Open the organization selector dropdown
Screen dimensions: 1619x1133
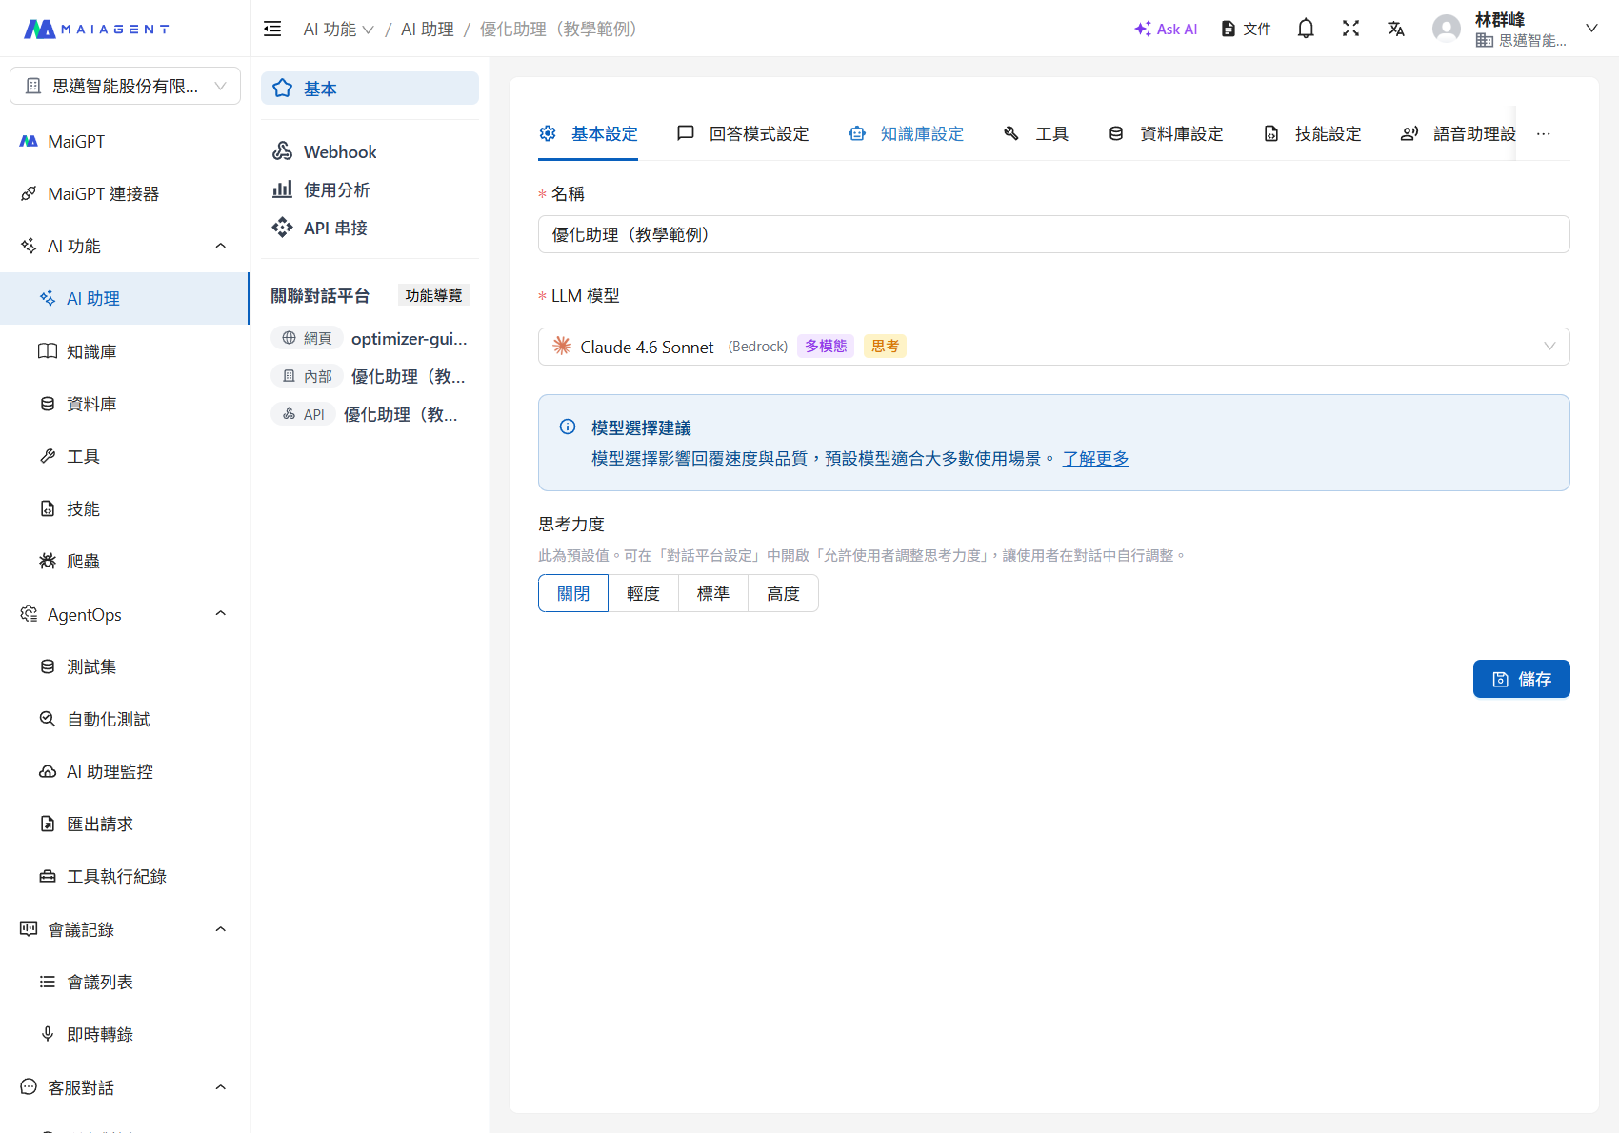(125, 86)
